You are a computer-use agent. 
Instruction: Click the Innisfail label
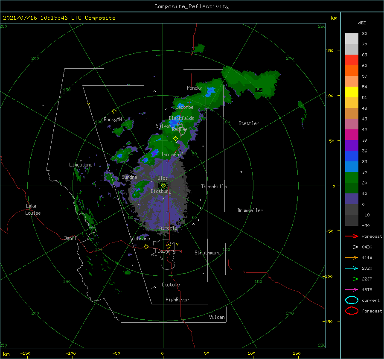tap(172, 155)
